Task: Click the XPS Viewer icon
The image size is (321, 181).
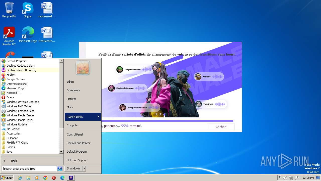Action: tap(4, 129)
